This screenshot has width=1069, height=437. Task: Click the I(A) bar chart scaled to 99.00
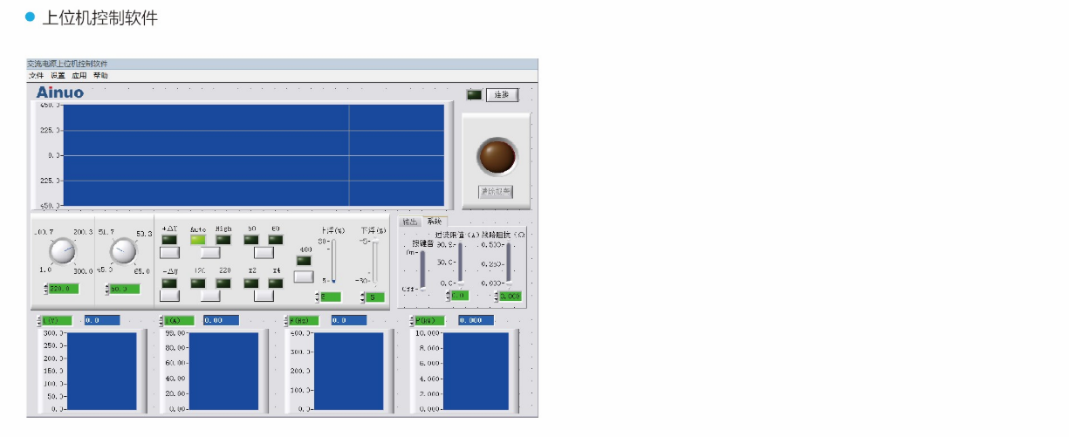223,371
